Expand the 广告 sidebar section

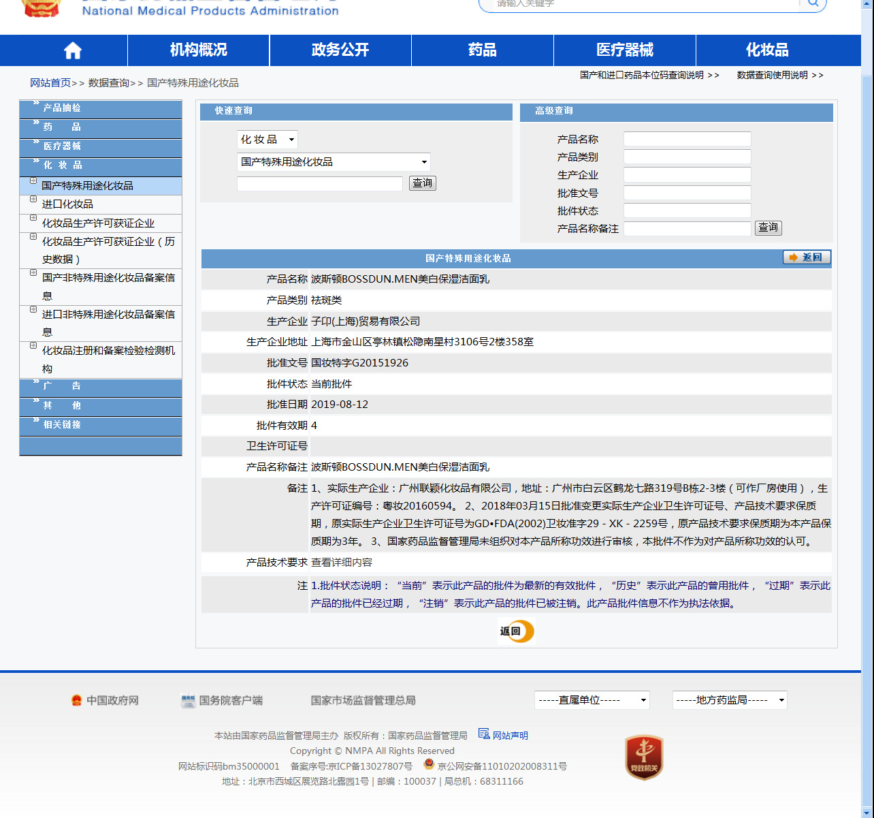tap(101, 387)
